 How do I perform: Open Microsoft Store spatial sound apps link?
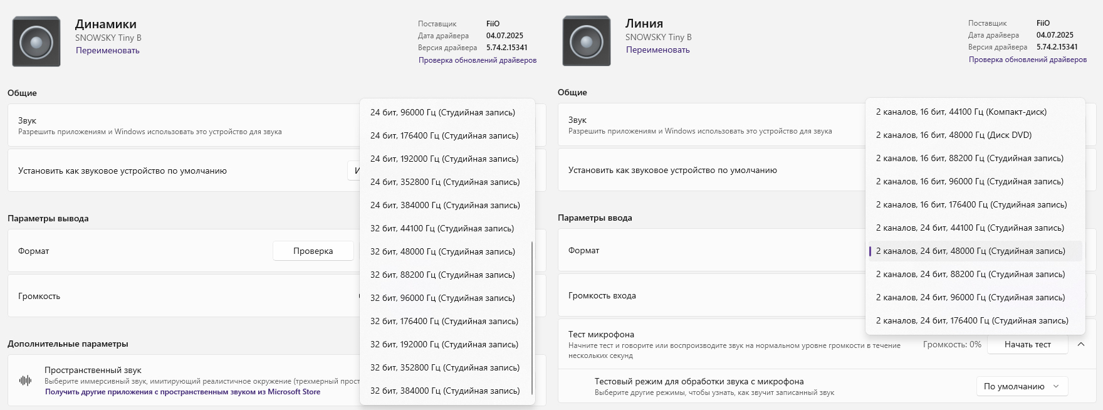click(182, 392)
